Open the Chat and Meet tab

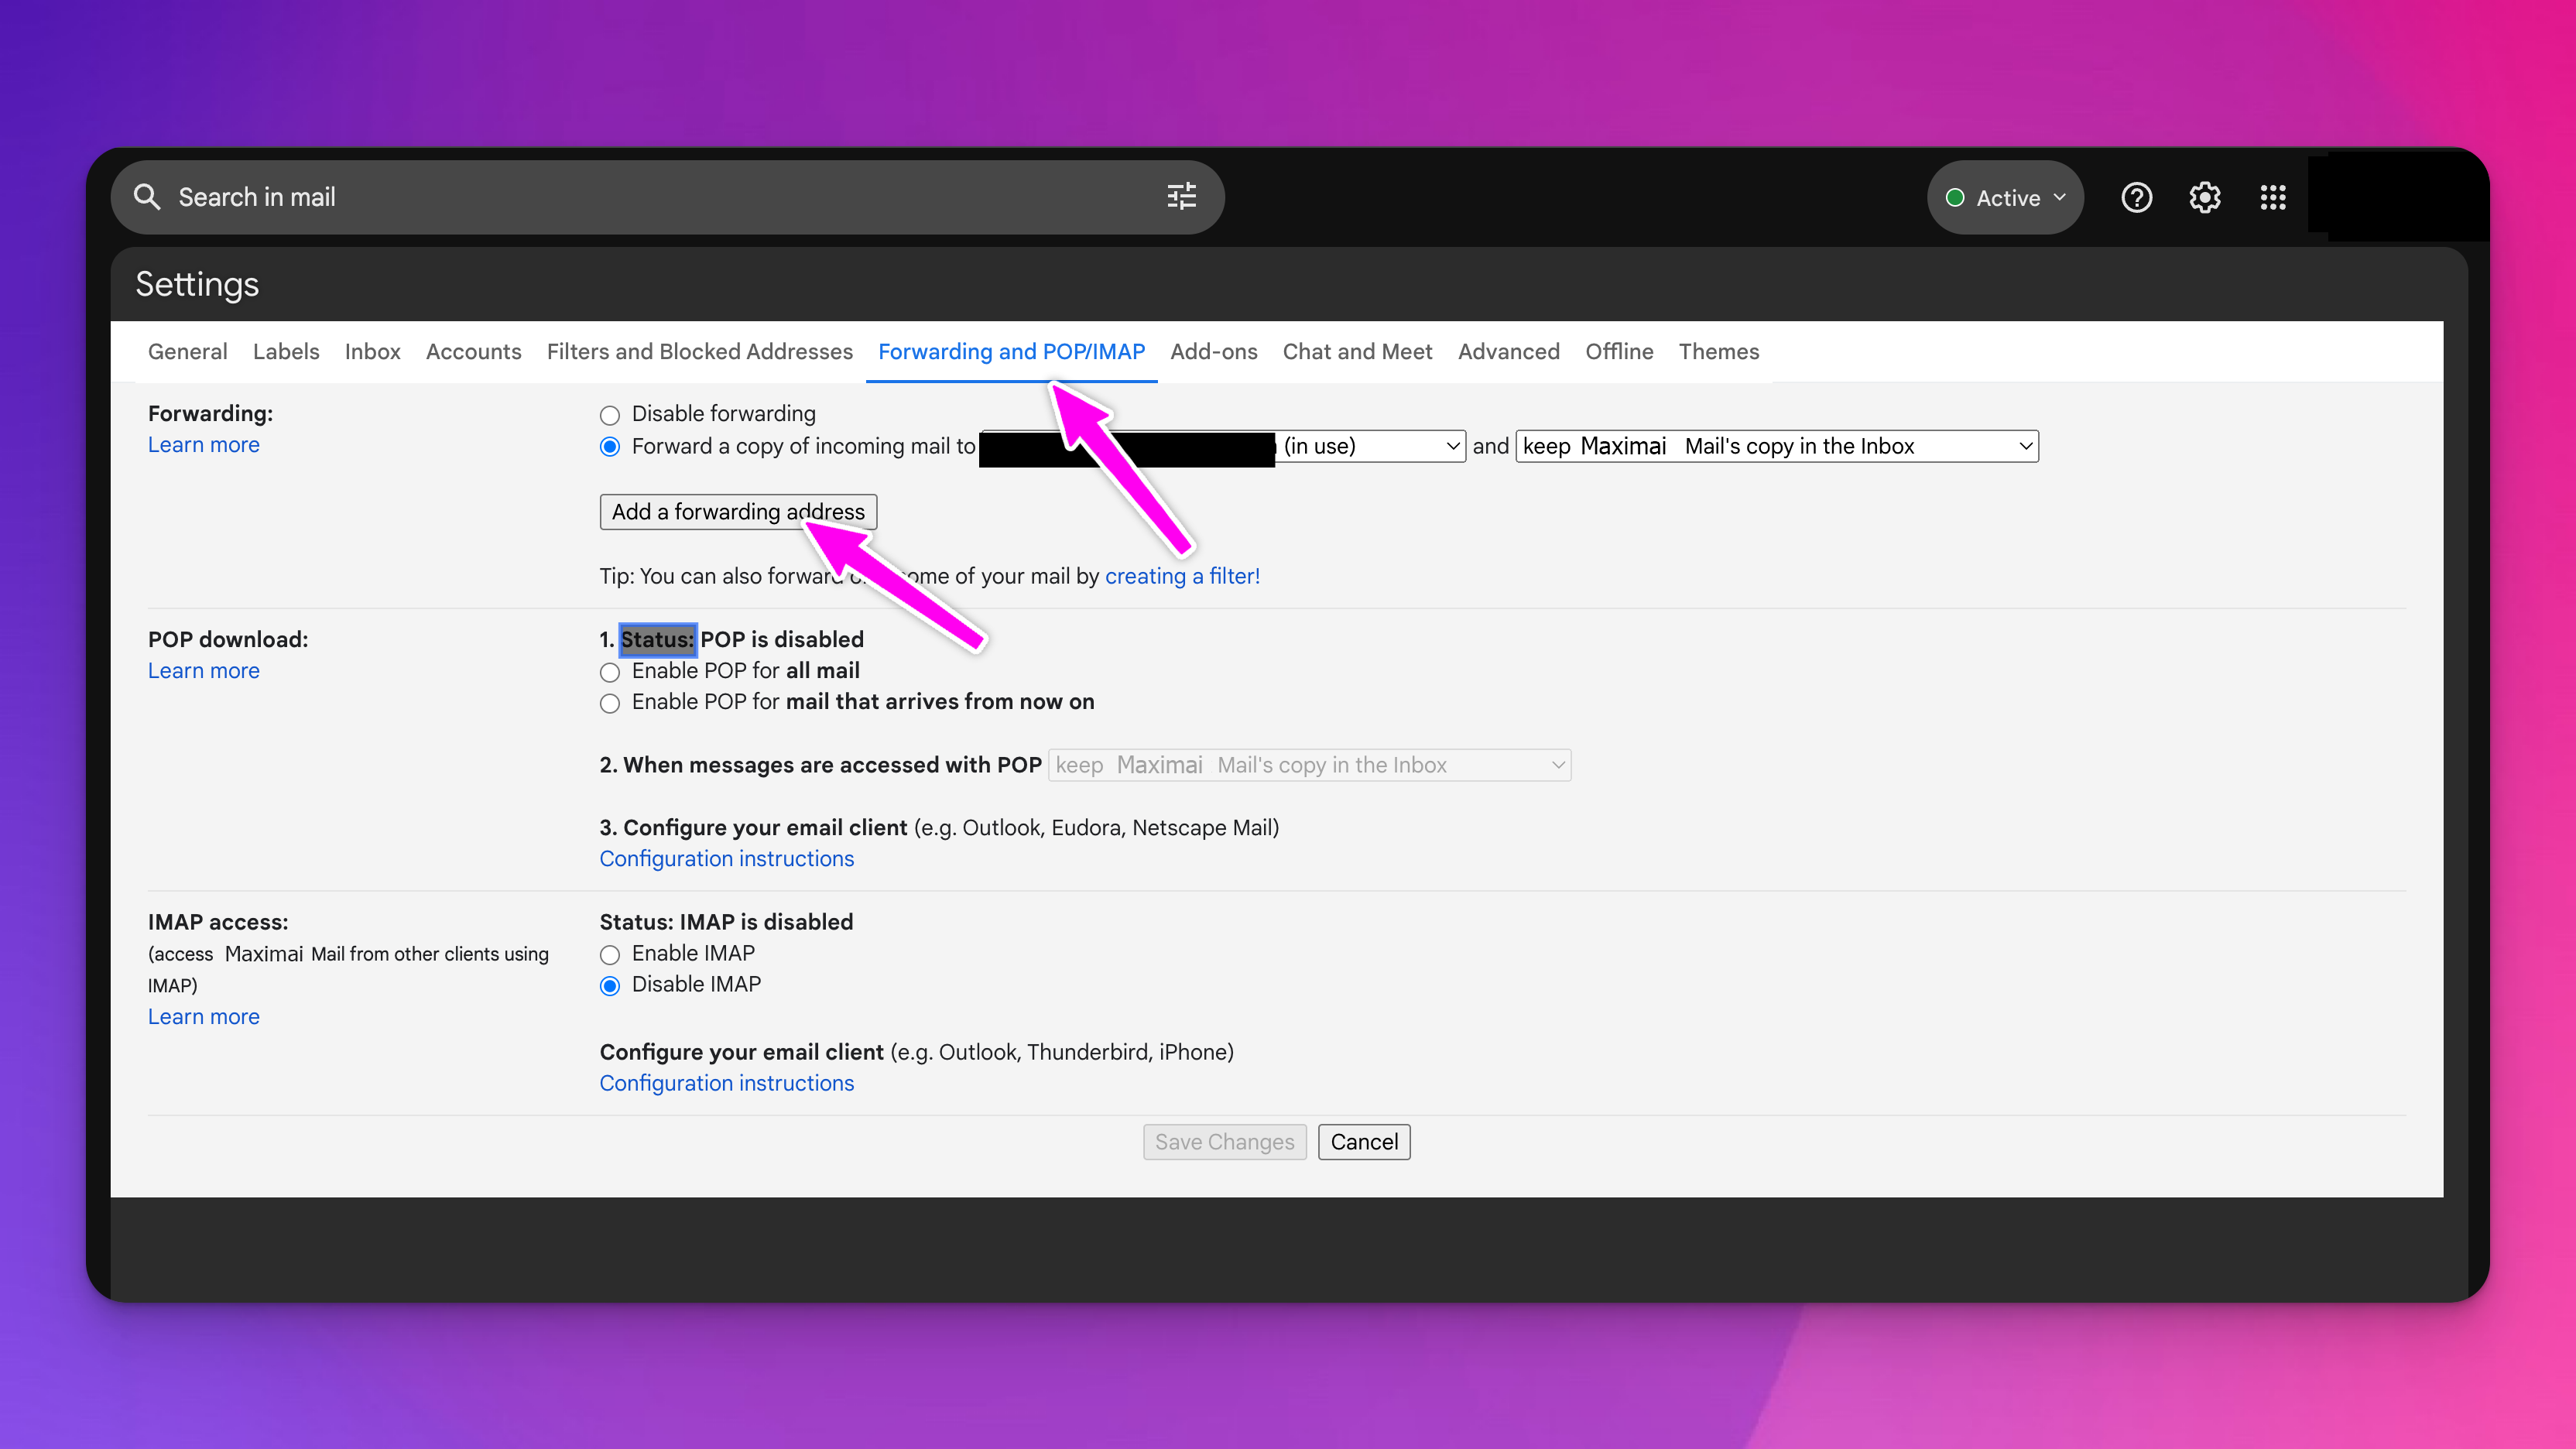(x=1357, y=352)
